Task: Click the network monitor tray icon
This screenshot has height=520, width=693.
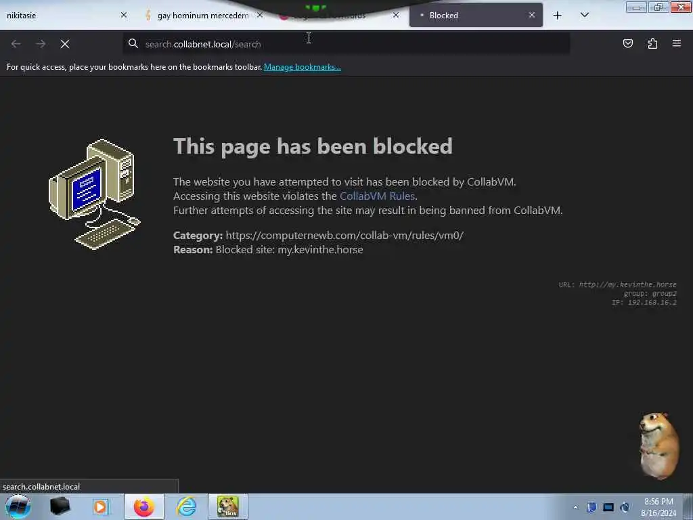Action: click(x=608, y=507)
